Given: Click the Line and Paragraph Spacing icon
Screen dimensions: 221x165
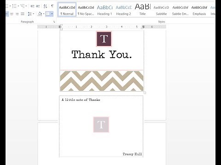Looking at the screenshot, I should point(30,14).
